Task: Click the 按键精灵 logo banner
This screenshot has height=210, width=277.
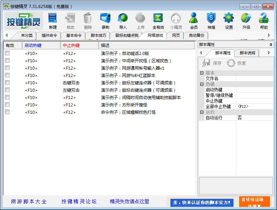Action: [x=24, y=21]
